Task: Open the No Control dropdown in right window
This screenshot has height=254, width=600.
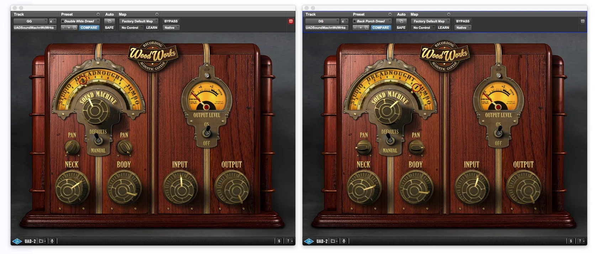Action: coord(423,28)
